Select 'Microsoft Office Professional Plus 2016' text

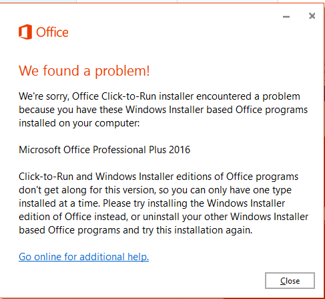pyautogui.click(x=104, y=150)
